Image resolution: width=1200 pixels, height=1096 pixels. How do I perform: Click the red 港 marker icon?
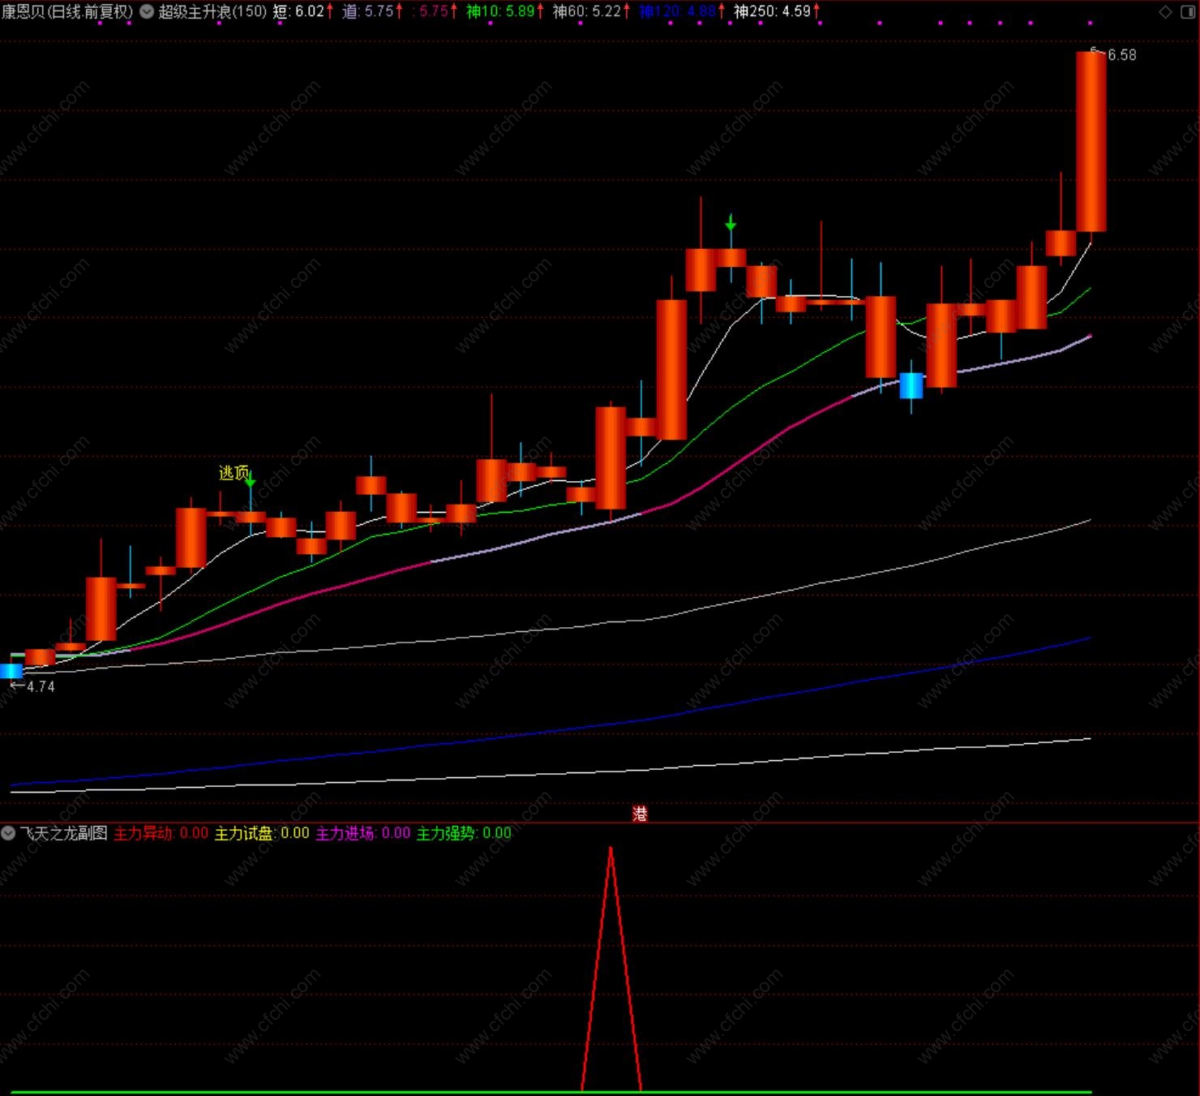point(640,814)
